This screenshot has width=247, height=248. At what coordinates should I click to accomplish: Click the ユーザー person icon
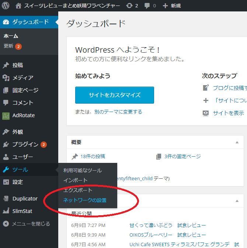pos(6,157)
